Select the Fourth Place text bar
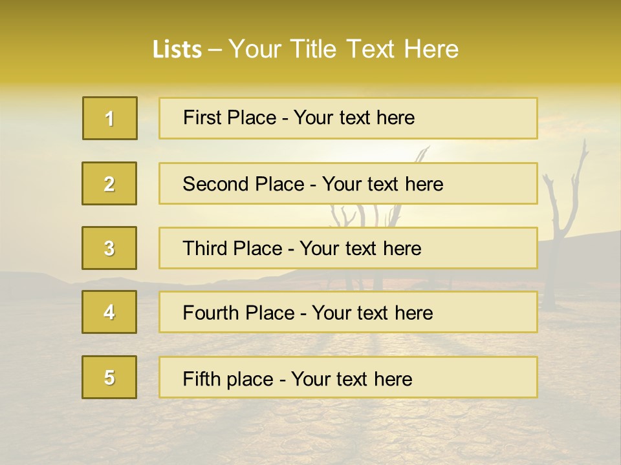Image resolution: width=621 pixels, height=465 pixels. coord(348,312)
